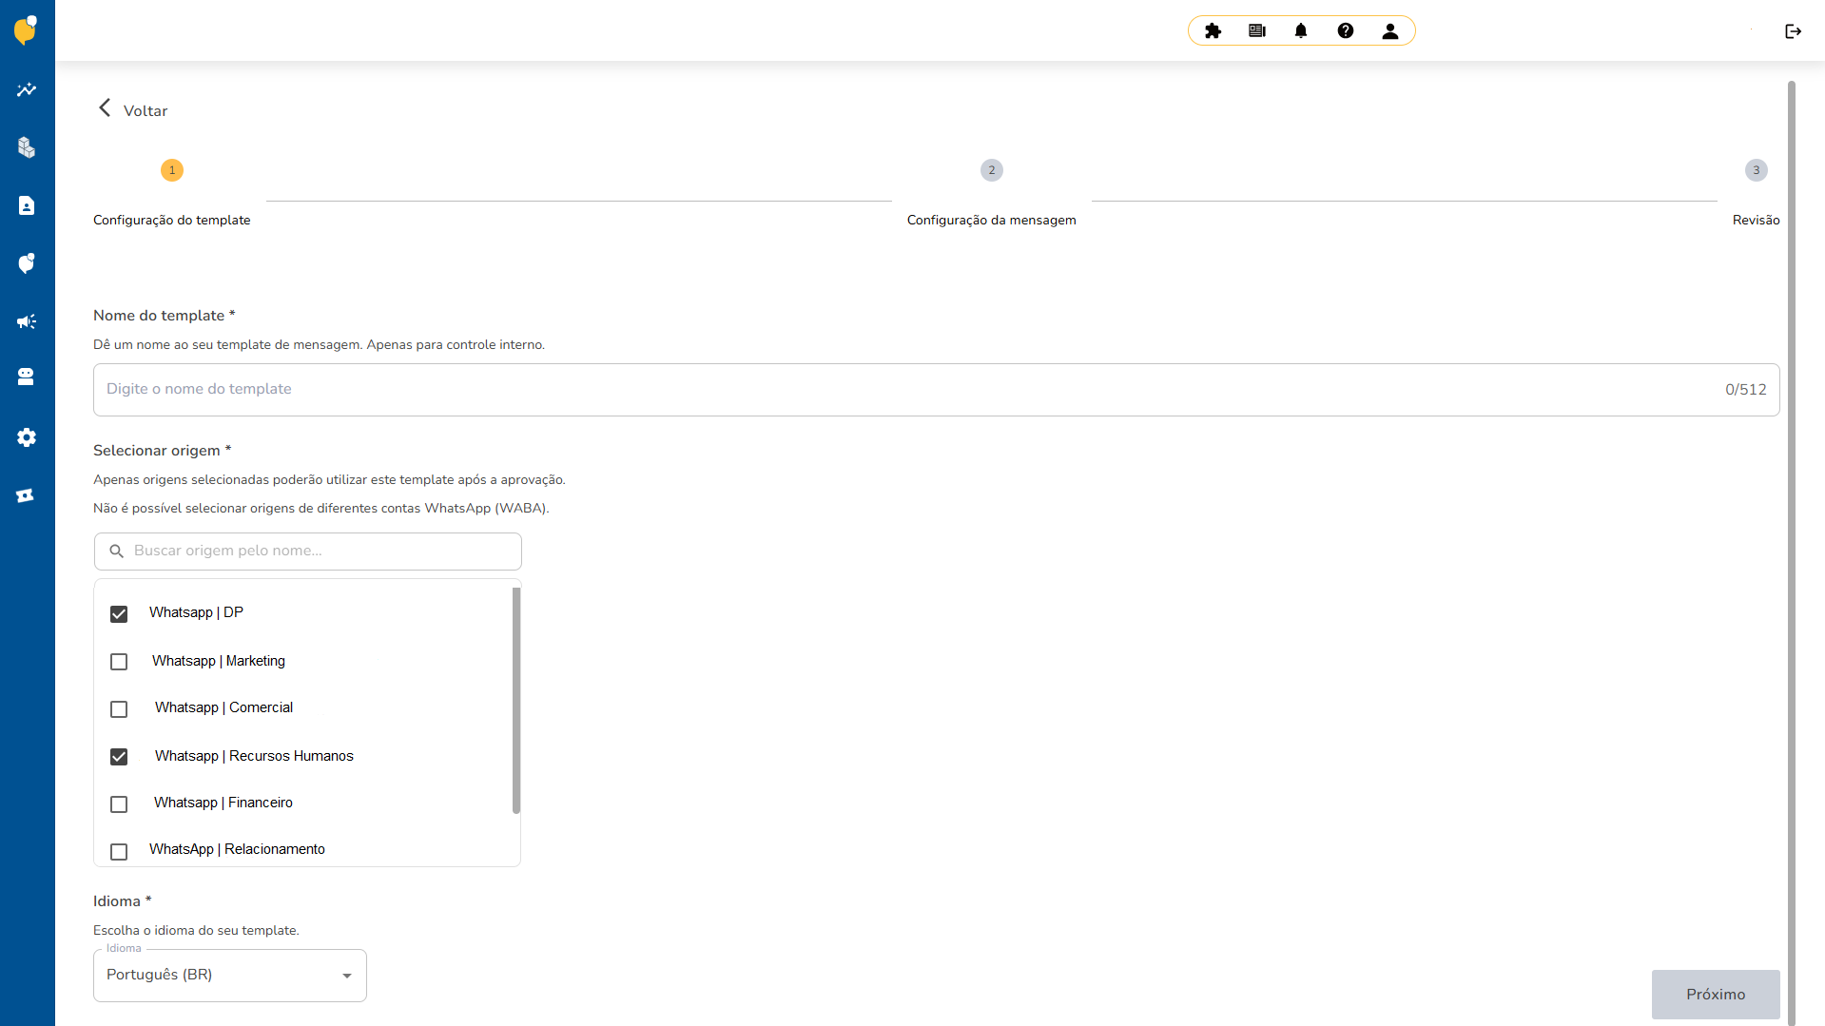The height and width of the screenshot is (1026, 1825).
Task: Click the Próximo button
Action: click(1716, 994)
